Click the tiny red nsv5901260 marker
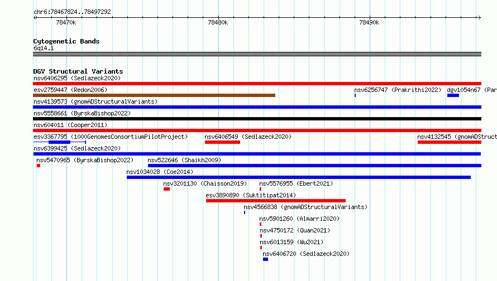Image resolution: width=497 pixels, height=281 pixels. (x=261, y=224)
